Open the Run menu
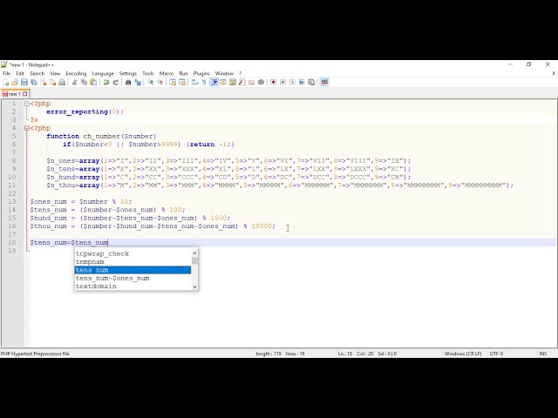Screen dimensions: 558x418 [x=183, y=73]
